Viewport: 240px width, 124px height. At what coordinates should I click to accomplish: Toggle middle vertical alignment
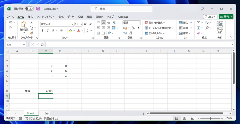104,23
